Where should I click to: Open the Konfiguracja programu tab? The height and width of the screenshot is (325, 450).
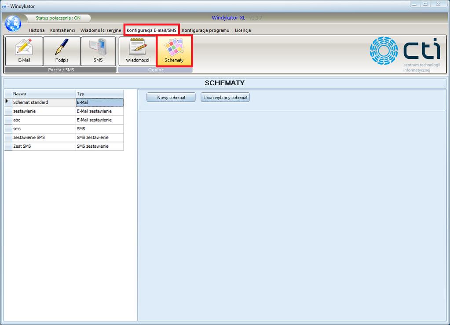205,30
